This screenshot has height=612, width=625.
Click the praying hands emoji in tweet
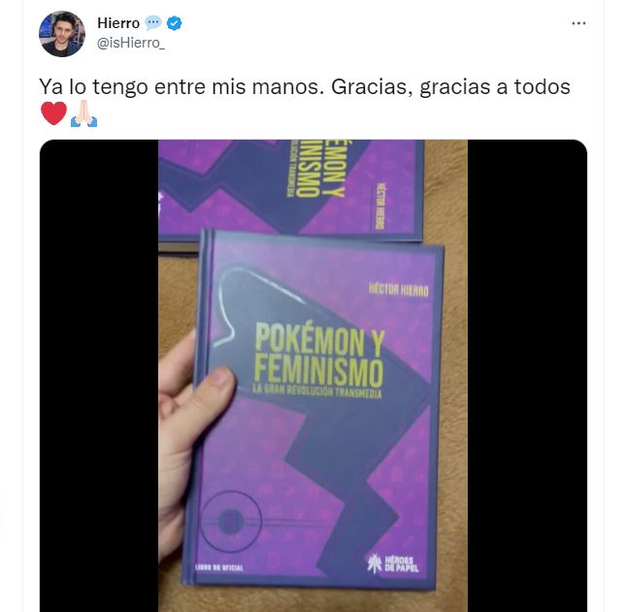click(83, 113)
